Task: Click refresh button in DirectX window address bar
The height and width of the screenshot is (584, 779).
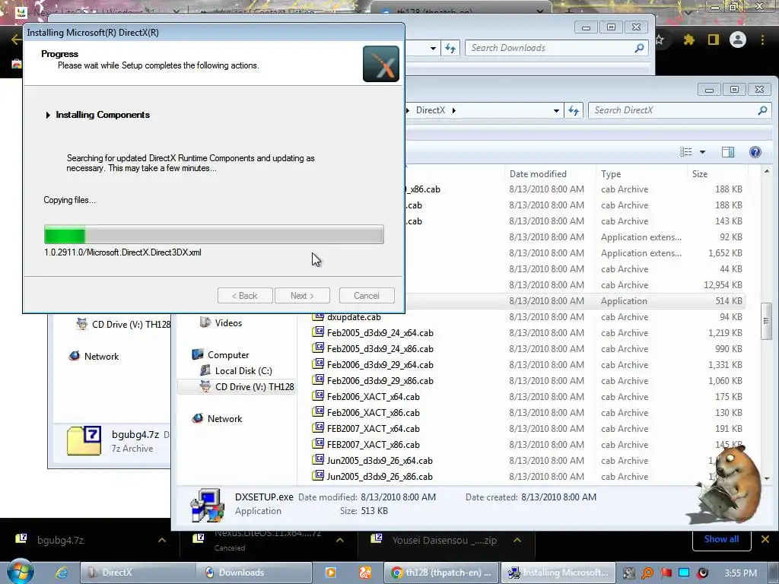Action: tap(574, 111)
